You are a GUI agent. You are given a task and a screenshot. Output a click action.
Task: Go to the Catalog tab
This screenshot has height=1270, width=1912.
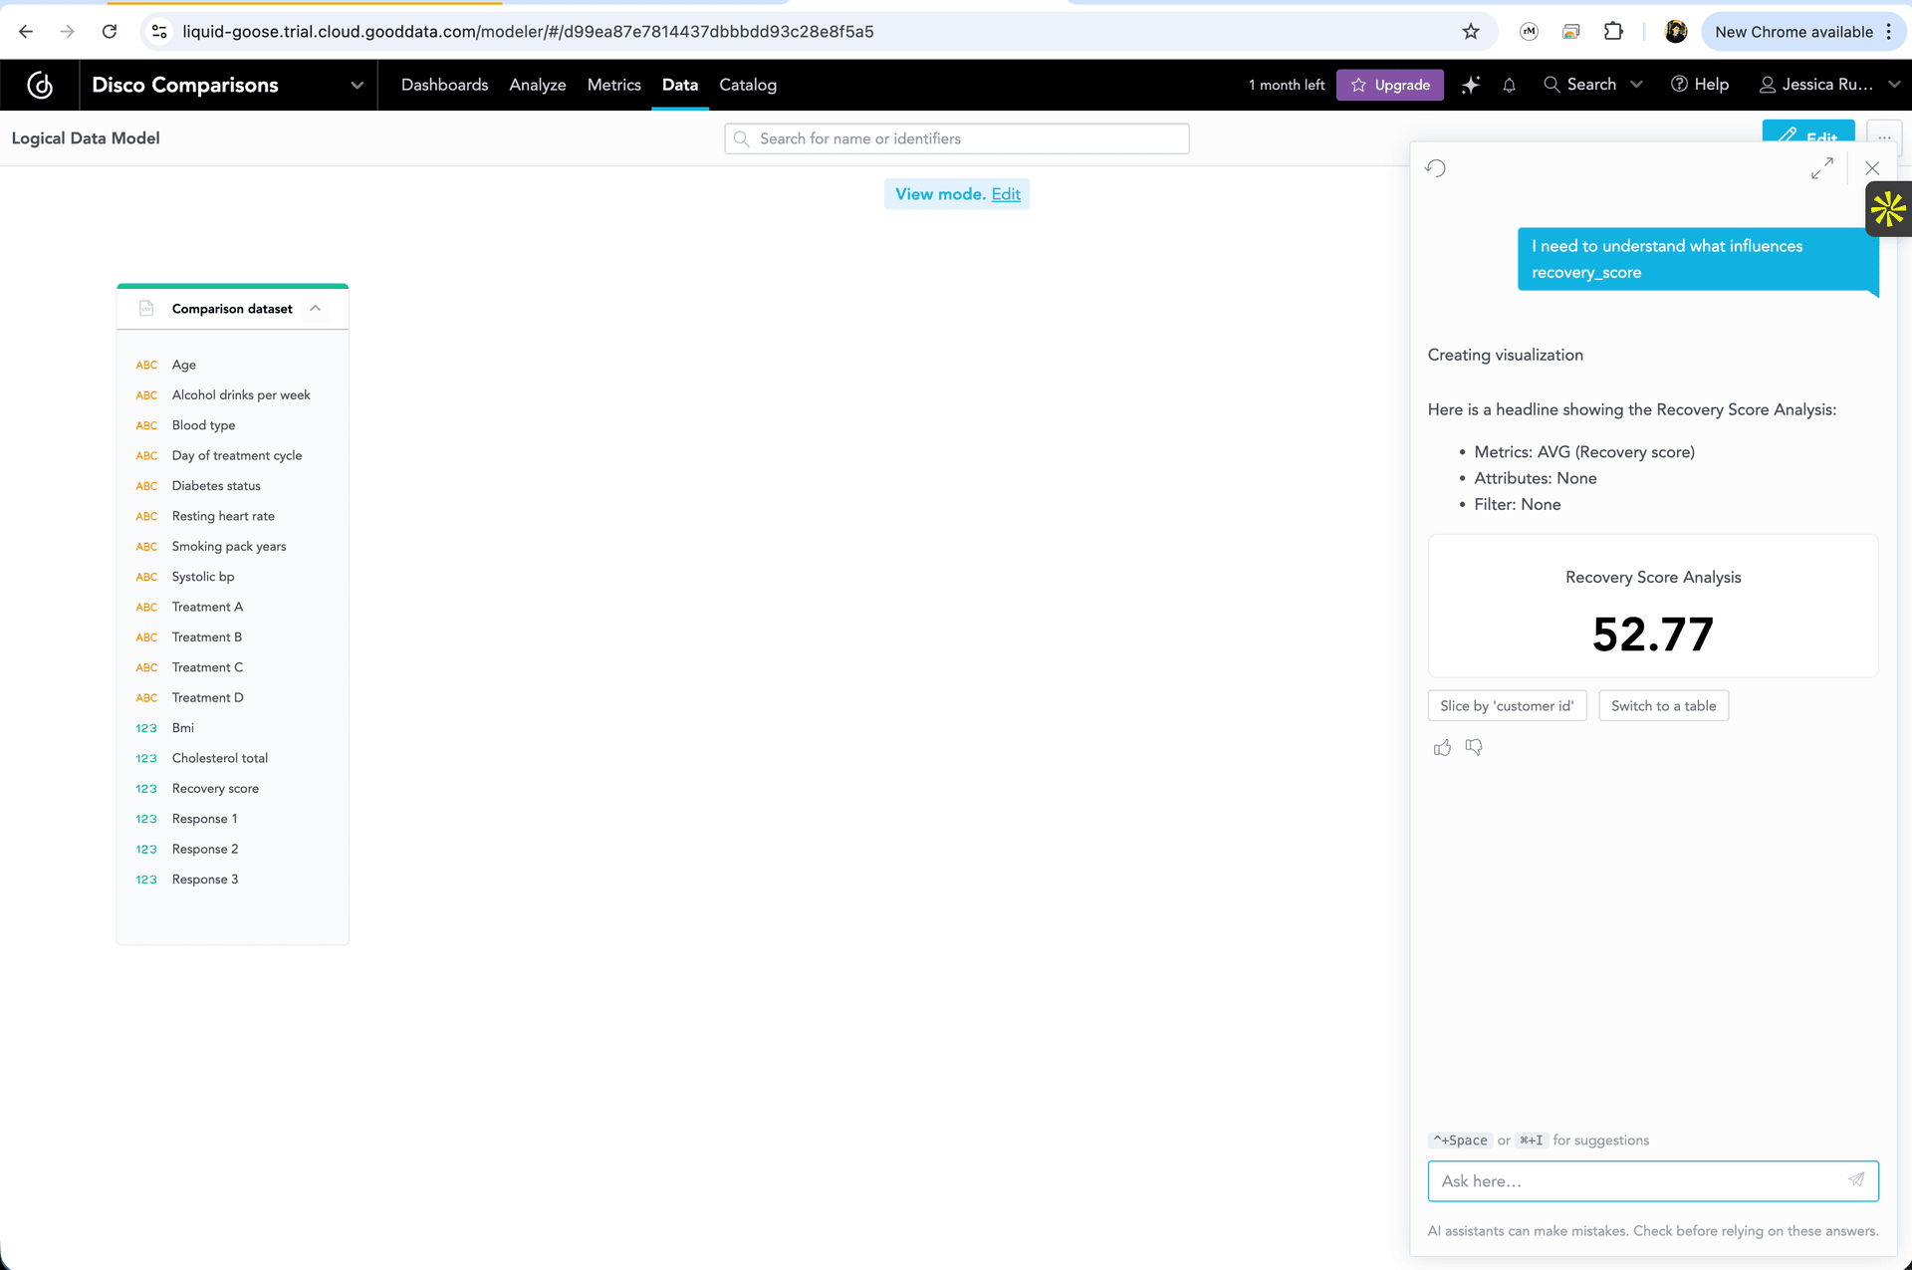coord(747,85)
